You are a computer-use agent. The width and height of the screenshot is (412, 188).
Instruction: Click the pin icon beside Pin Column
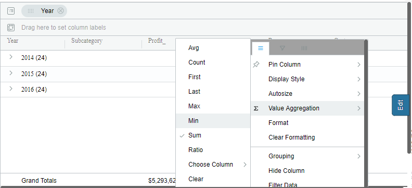tap(256, 65)
